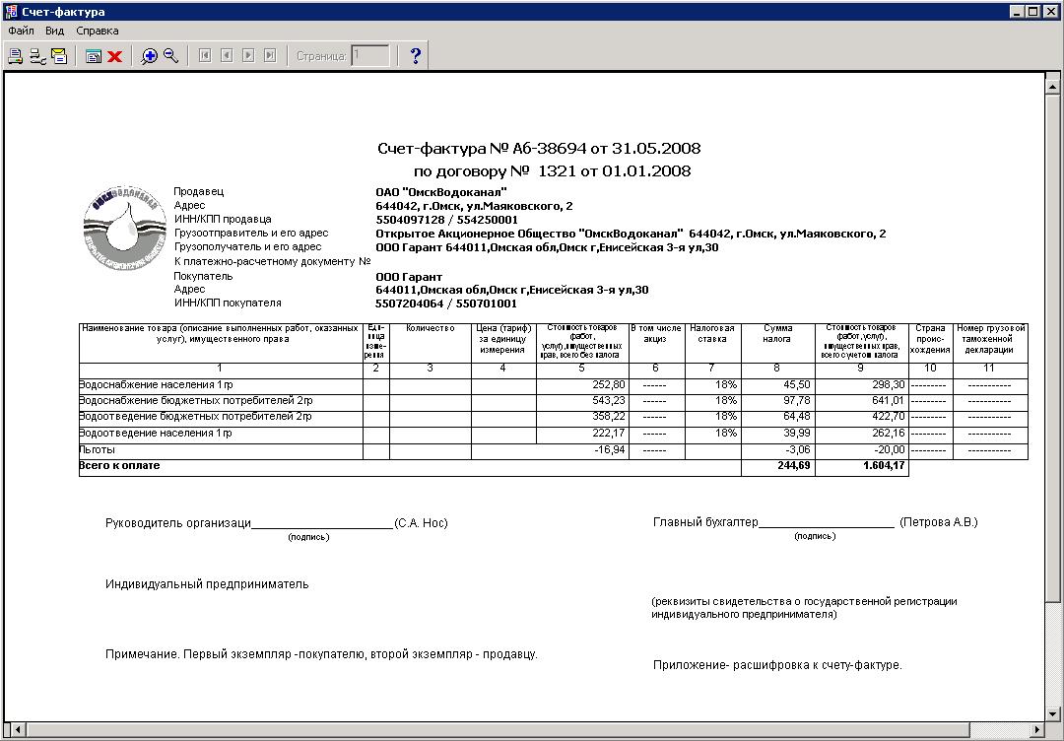Zoom in with the plus magnifier
1064x741 pixels.
tap(150, 56)
